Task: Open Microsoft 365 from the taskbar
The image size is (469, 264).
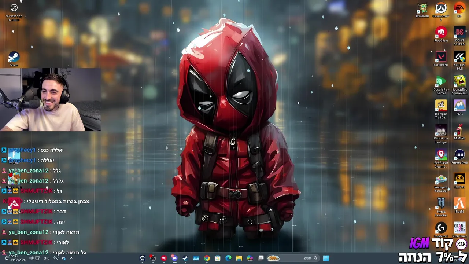Action: (250, 258)
